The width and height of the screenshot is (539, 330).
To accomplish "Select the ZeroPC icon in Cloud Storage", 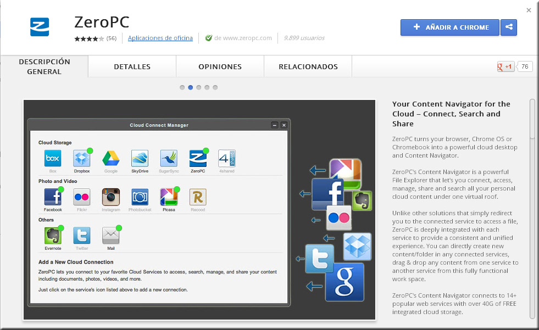I will [198, 158].
